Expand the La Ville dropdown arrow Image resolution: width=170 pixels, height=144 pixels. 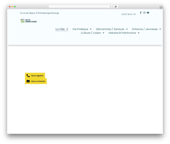(x=67, y=29)
